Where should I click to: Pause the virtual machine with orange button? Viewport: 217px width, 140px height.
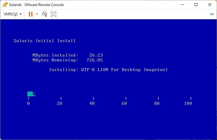(x=31, y=14)
